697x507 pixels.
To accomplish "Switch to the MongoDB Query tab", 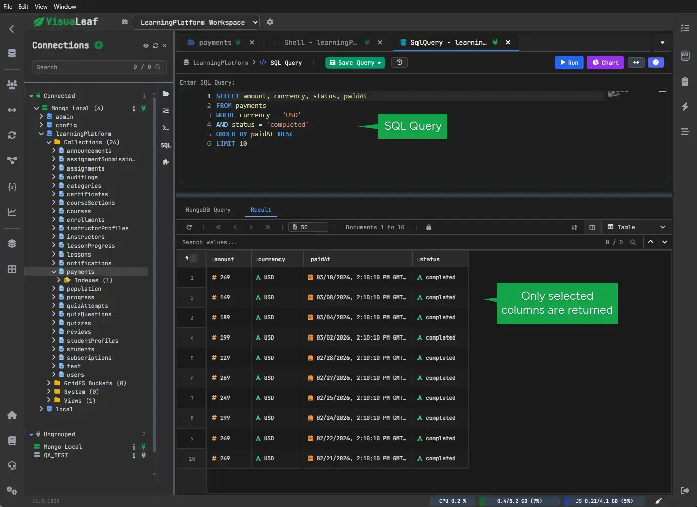I will pos(208,210).
